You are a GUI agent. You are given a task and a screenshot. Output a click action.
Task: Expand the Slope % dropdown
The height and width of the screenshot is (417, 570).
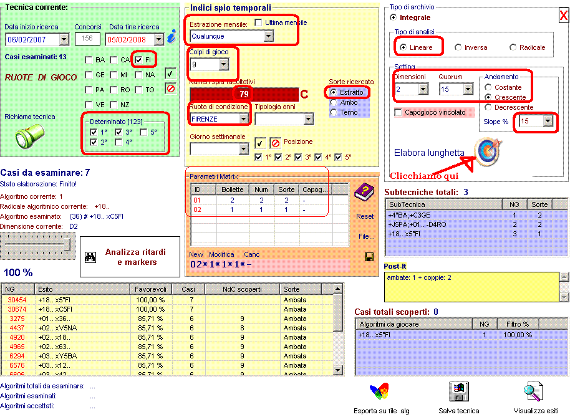click(548, 121)
